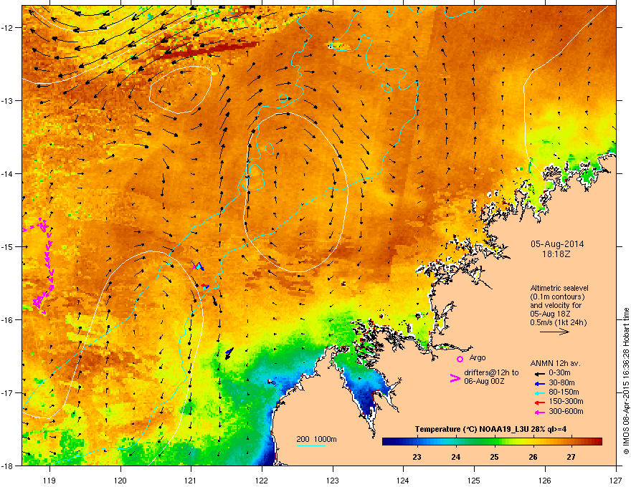This screenshot has height=487, width=631.
Task: Click the latitude label -17
Action: pyautogui.click(x=8, y=393)
